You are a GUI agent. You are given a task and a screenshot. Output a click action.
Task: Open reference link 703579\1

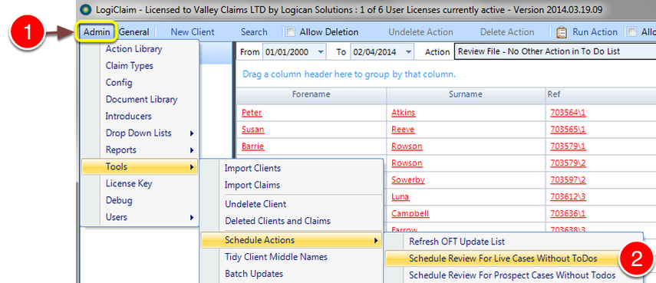click(x=568, y=146)
